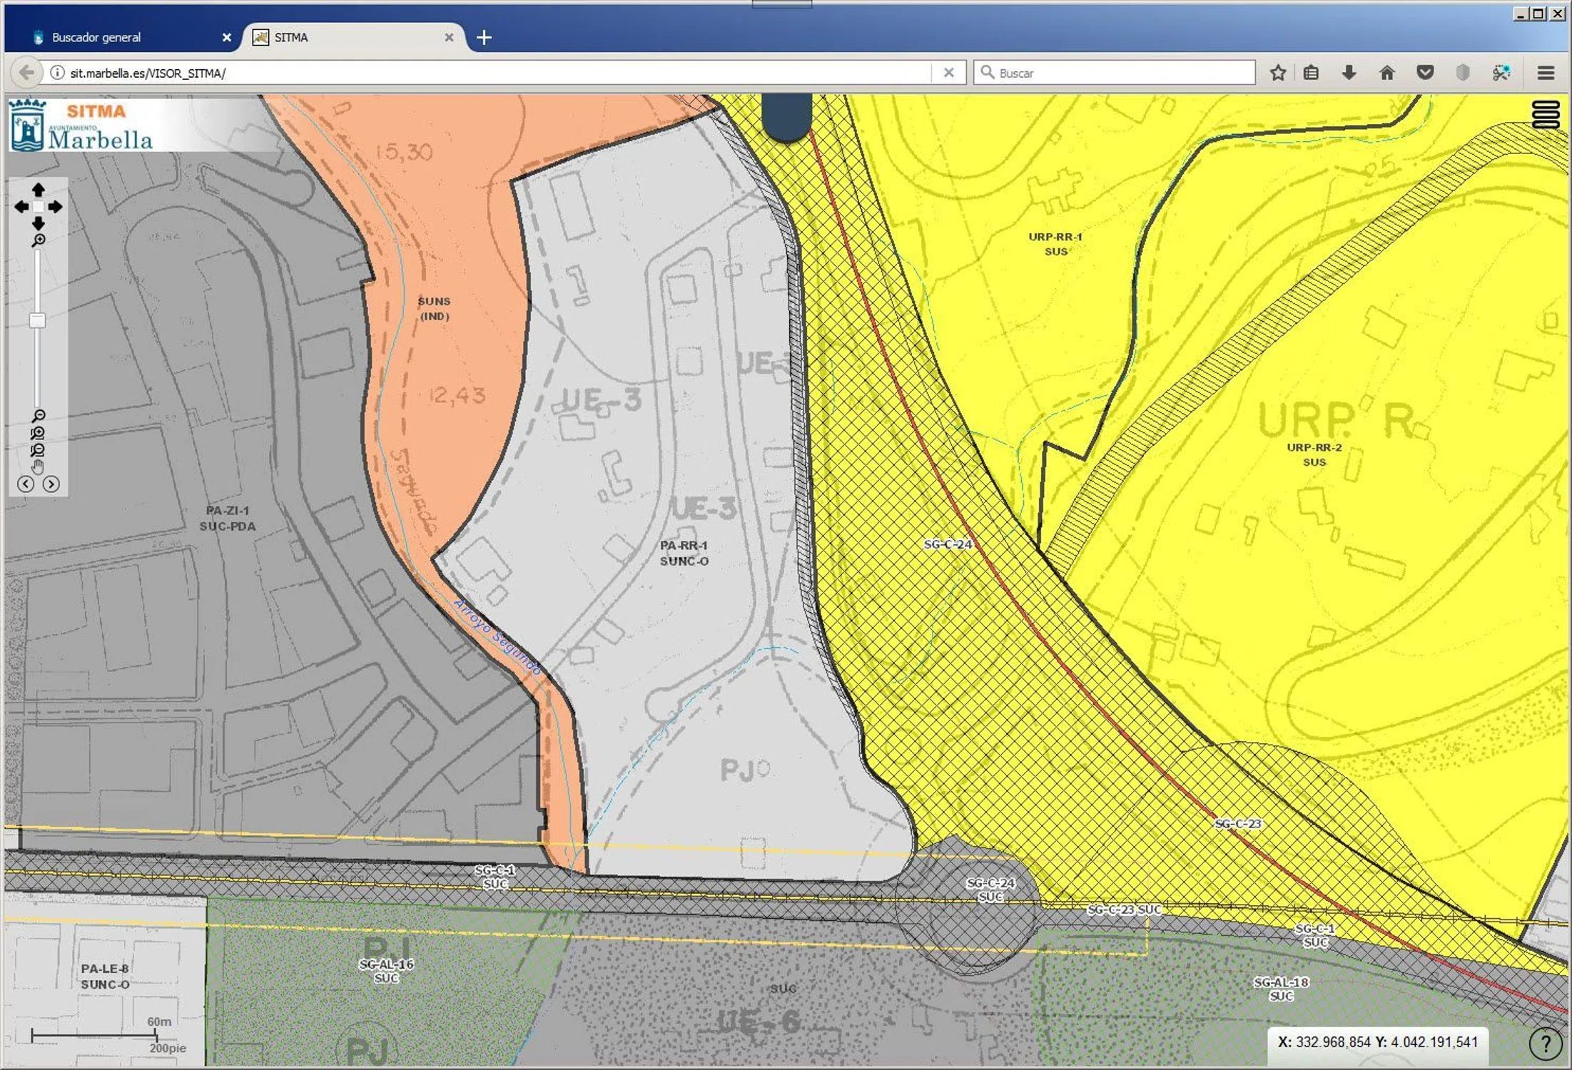This screenshot has height=1070, width=1572.
Task: Pan the map down with arrow
Action: click(x=39, y=223)
